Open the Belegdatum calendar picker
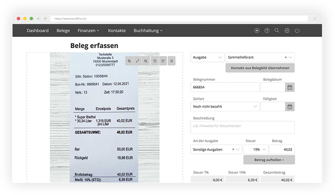The width and height of the screenshot is (335, 195). pyautogui.click(x=290, y=87)
